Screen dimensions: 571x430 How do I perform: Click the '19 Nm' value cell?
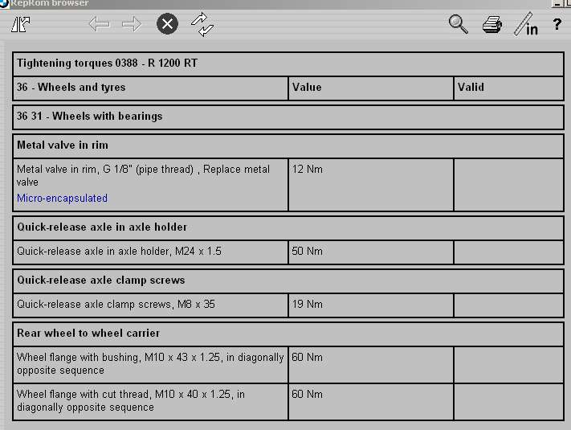[x=371, y=305]
